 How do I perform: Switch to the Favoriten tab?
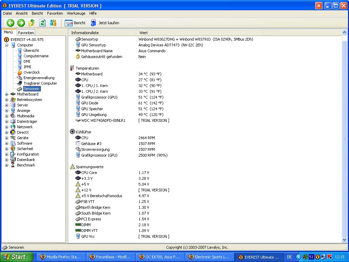pos(26,32)
